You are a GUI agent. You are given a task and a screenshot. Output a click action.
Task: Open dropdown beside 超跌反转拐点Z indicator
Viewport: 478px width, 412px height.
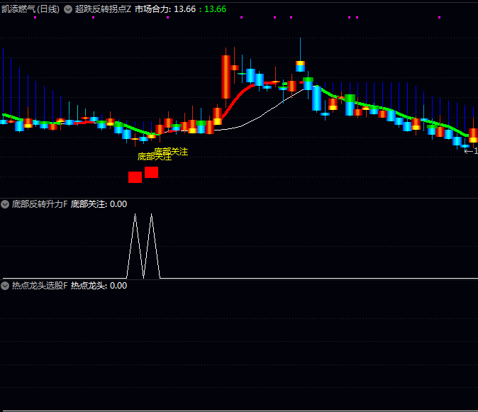tap(68, 9)
